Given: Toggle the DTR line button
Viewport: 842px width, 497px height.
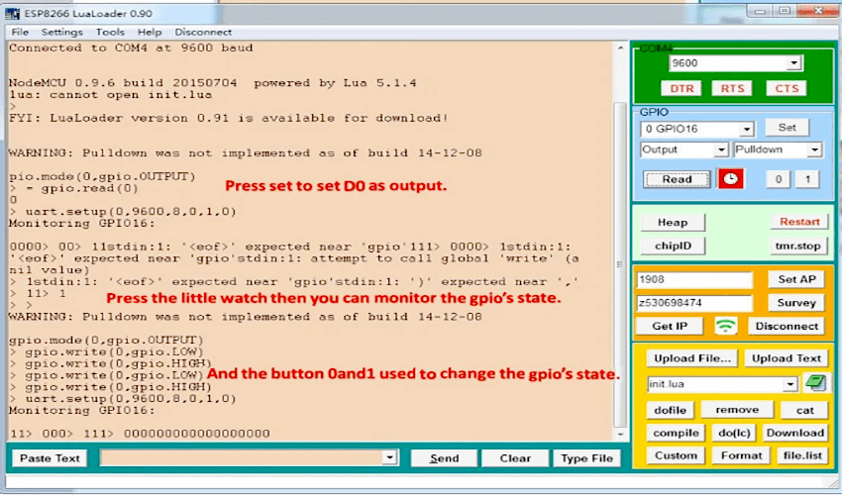Looking at the screenshot, I should point(682,88).
